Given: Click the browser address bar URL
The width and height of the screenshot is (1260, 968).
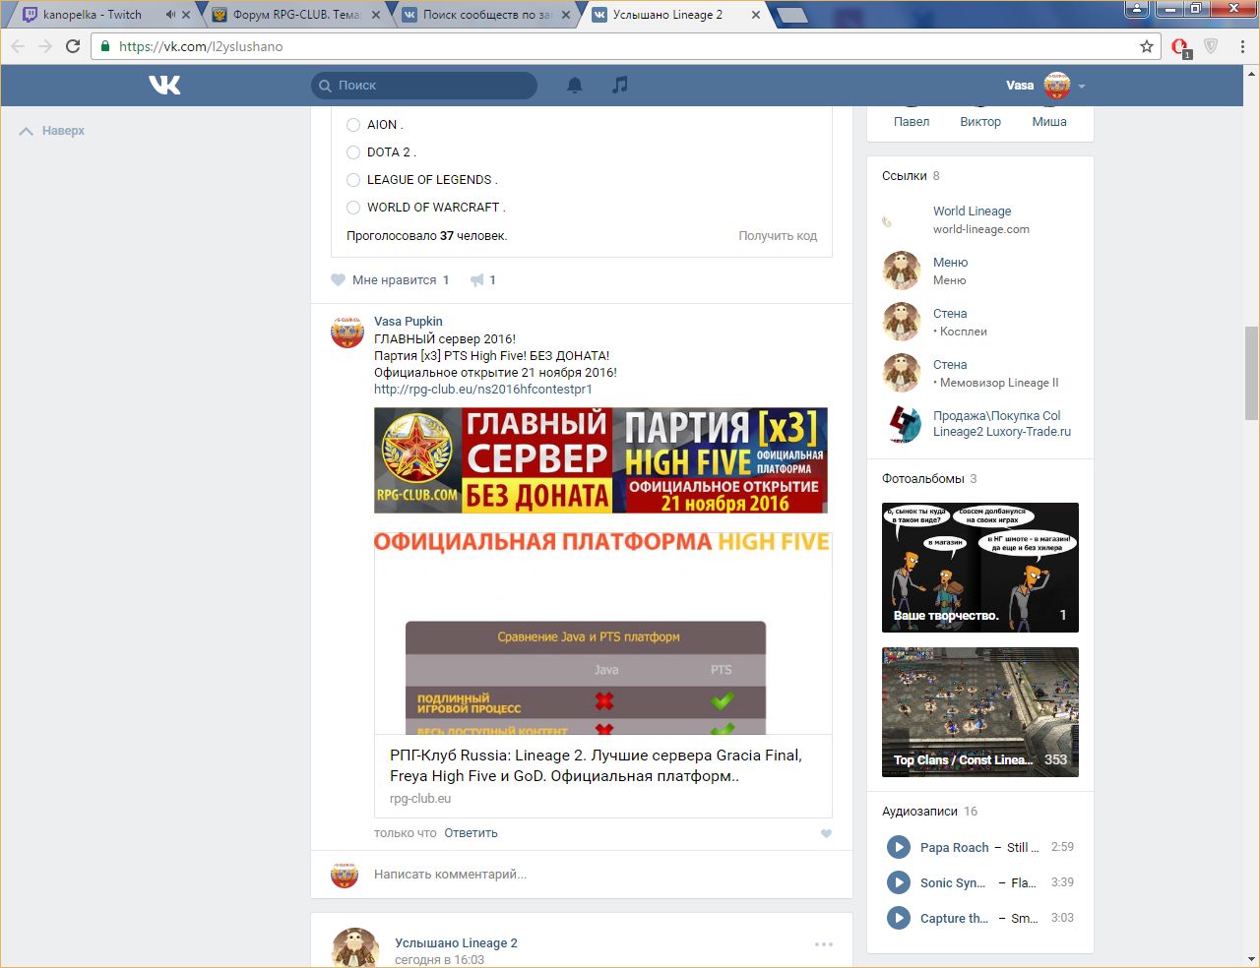Looking at the screenshot, I should tap(201, 46).
